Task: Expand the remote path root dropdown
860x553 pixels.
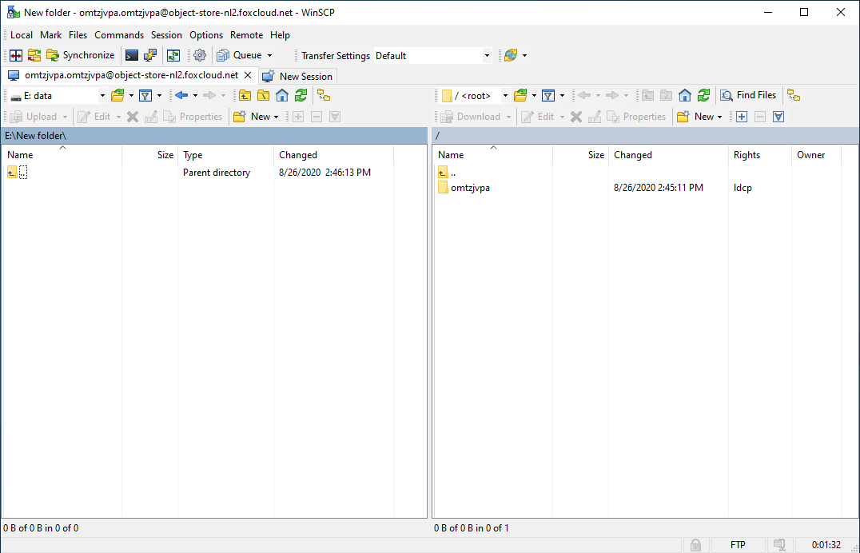Action: coord(505,96)
